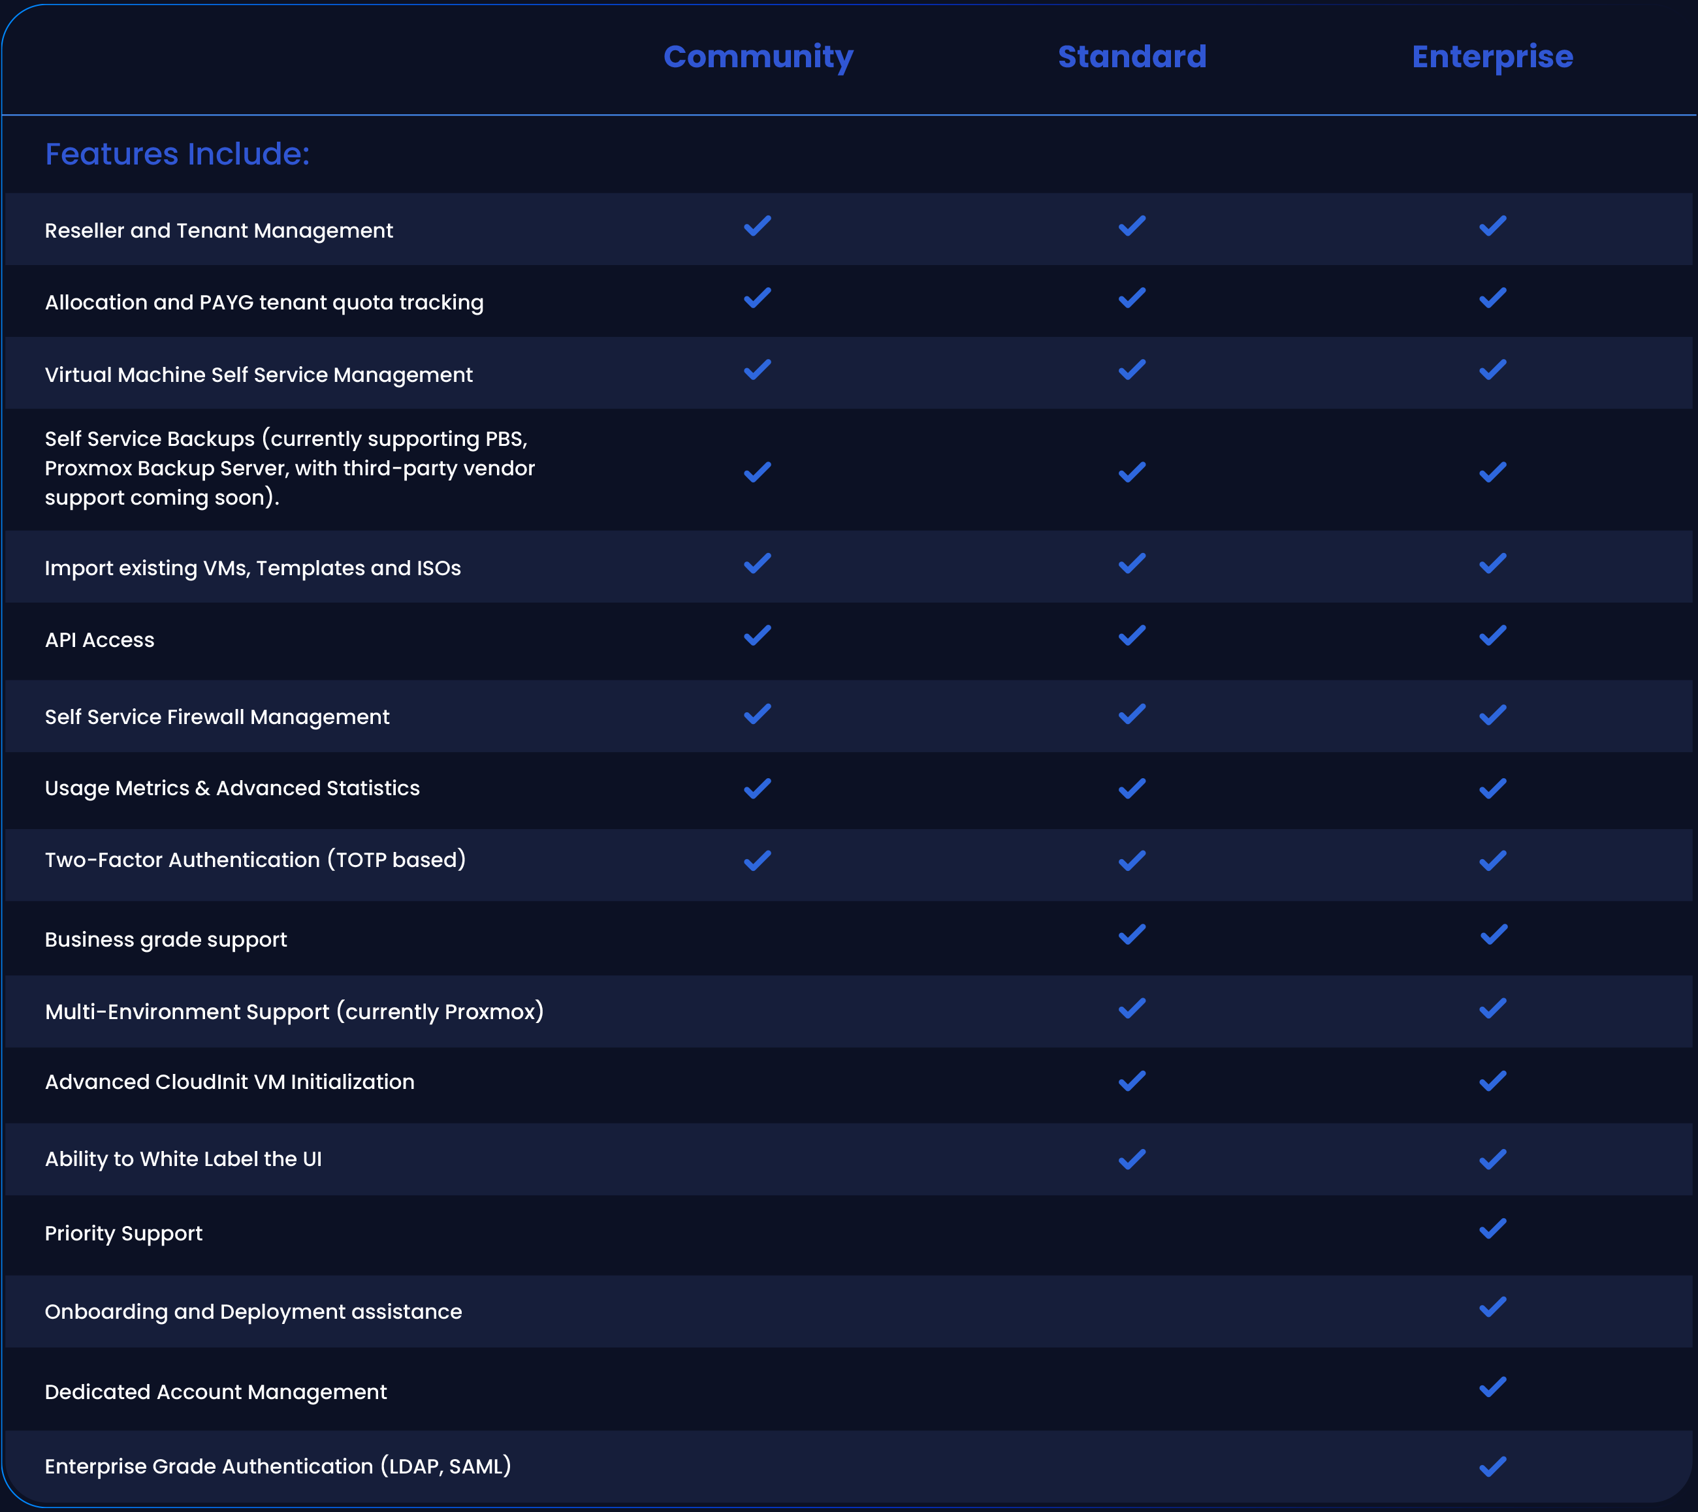
Task: Click Virtual Machine Self Service Management label
Action: (x=259, y=375)
